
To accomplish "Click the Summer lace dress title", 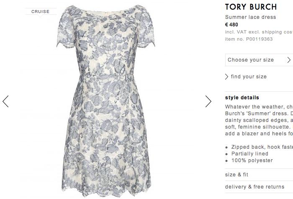I will click(x=250, y=17).
